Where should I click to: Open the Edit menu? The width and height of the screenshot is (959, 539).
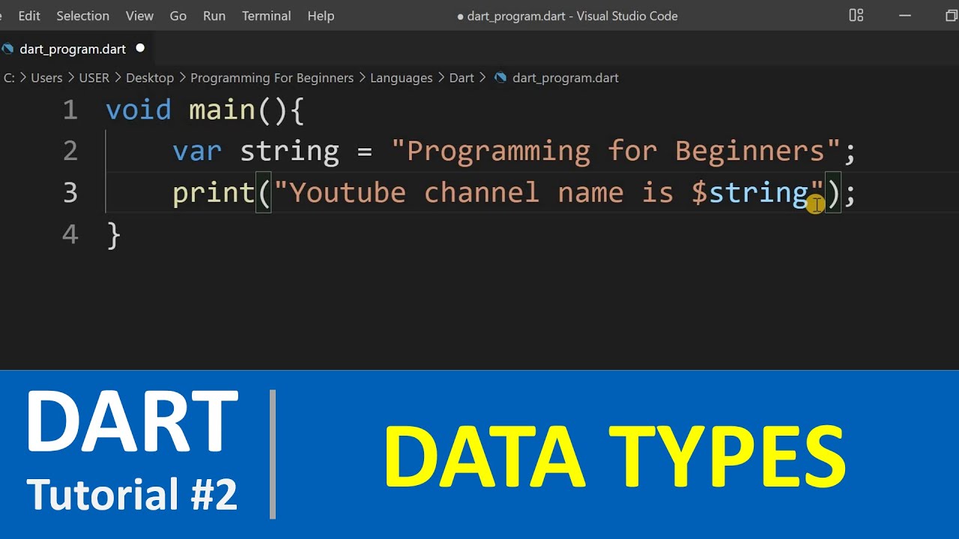click(29, 16)
